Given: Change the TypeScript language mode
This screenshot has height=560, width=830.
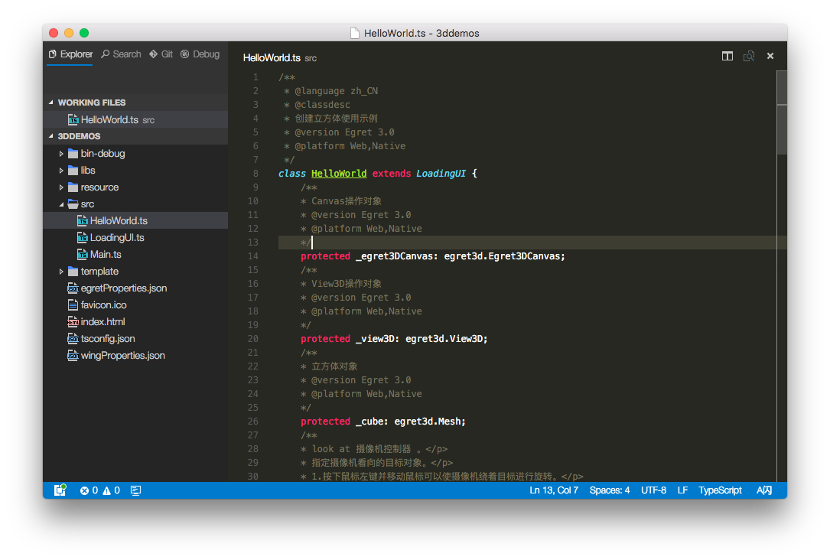Looking at the screenshot, I should click(720, 490).
